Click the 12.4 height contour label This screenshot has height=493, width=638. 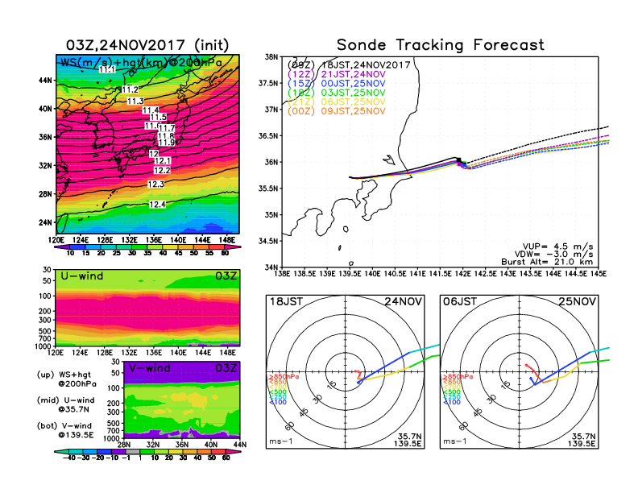(x=157, y=204)
